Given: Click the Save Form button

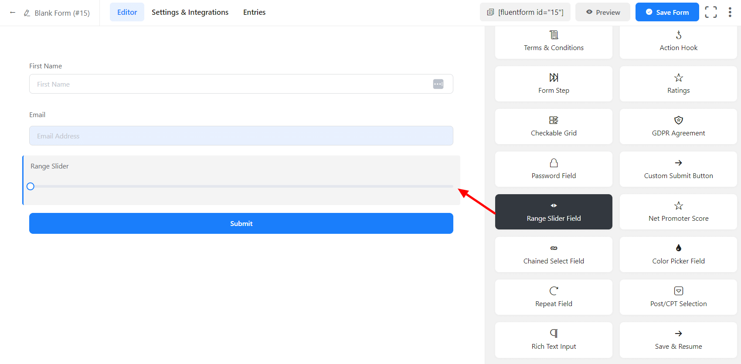Looking at the screenshot, I should pyautogui.click(x=667, y=12).
